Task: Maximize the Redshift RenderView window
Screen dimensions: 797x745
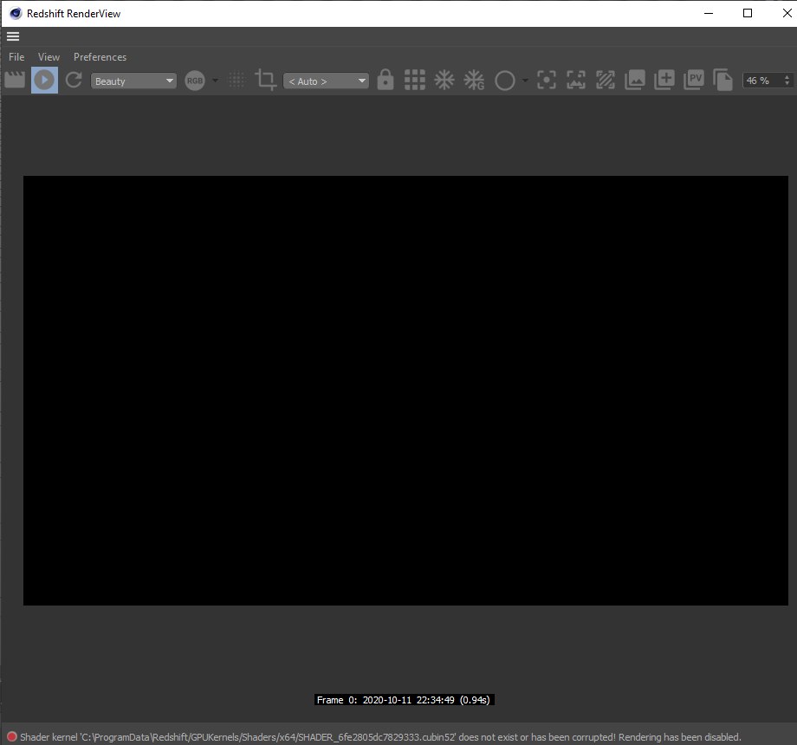Action: click(748, 13)
